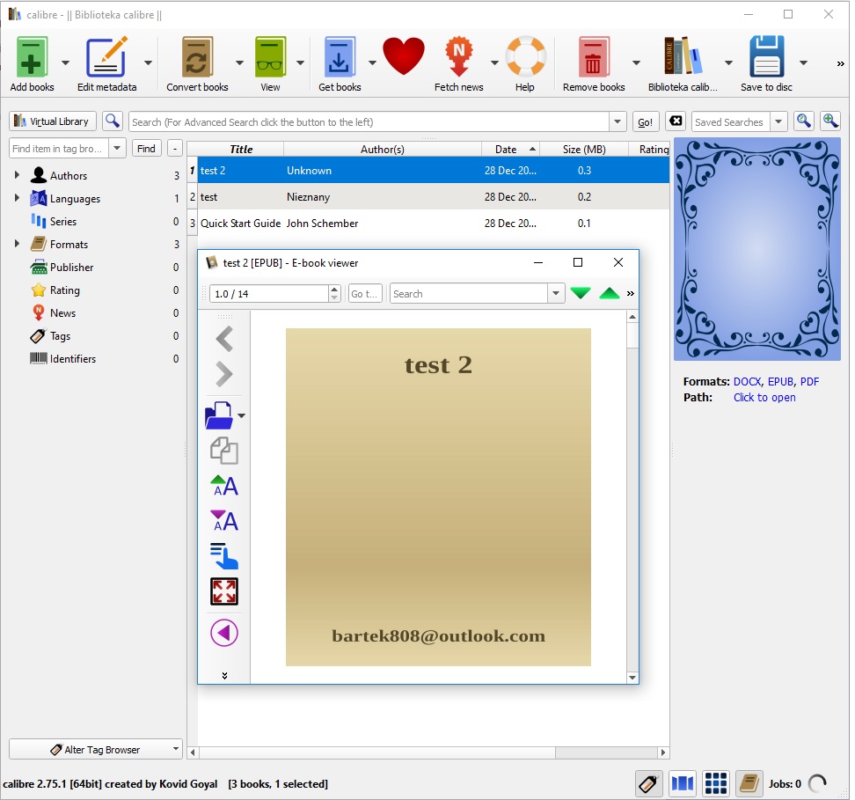Sort by Date column header
Screen dimensions: 855x800
511,149
